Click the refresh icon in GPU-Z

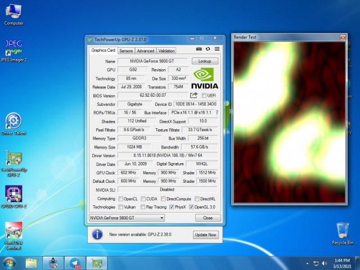click(208, 50)
